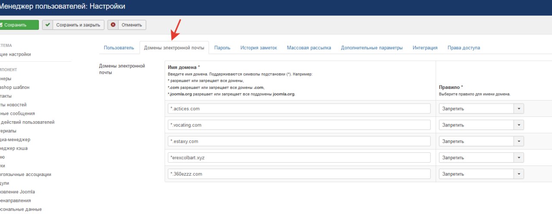Open sidebar link ending with 'язычные ассоциации'
The image size is (552, 217).
pos(25,174)
